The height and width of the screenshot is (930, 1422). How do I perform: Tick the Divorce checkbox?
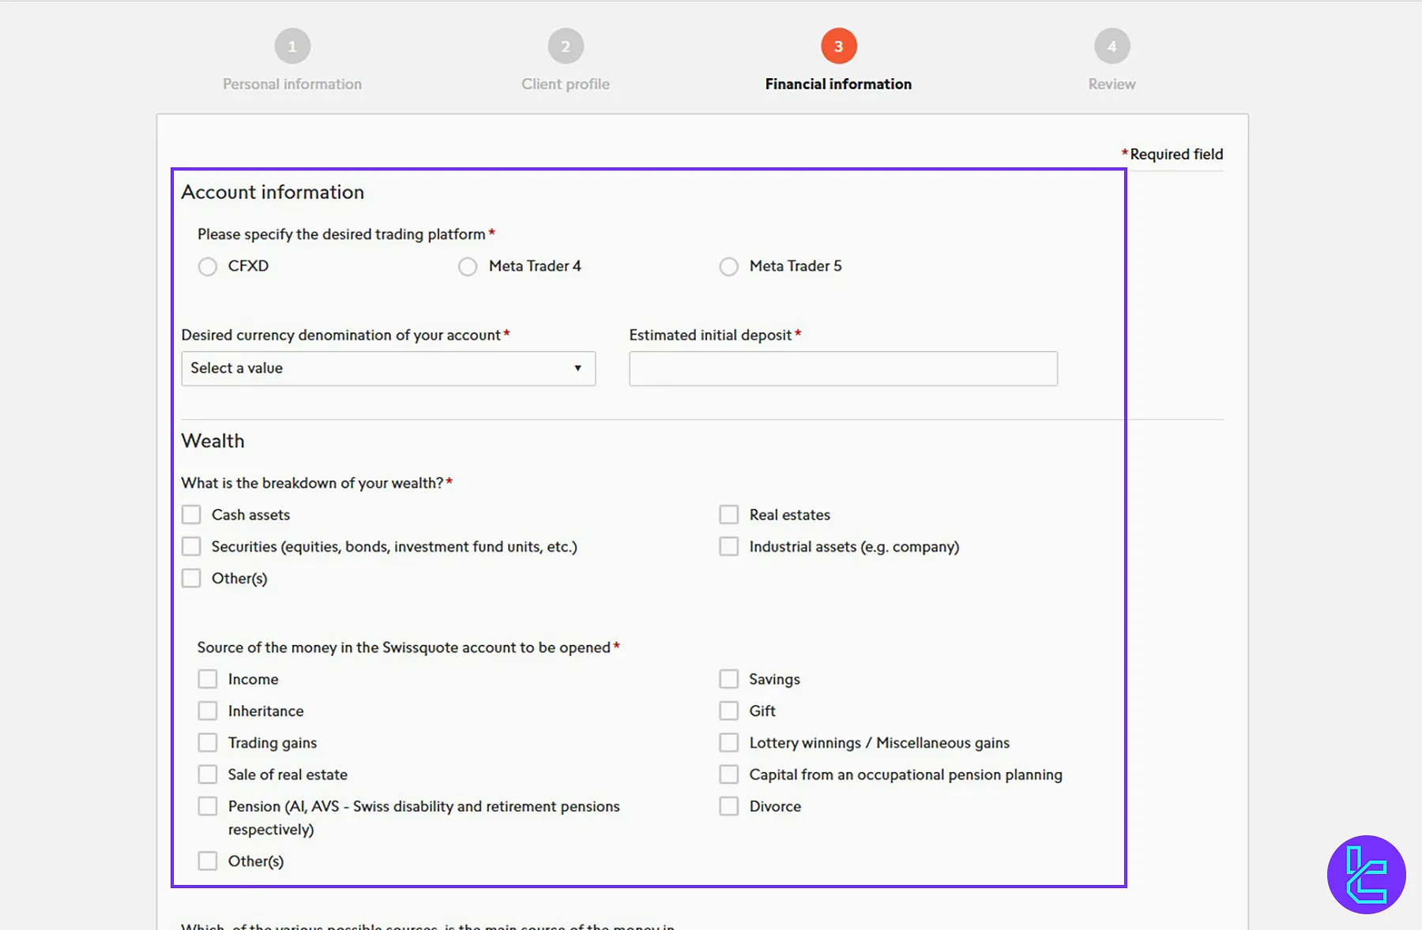pyautogui.click(x=728, y=806)
